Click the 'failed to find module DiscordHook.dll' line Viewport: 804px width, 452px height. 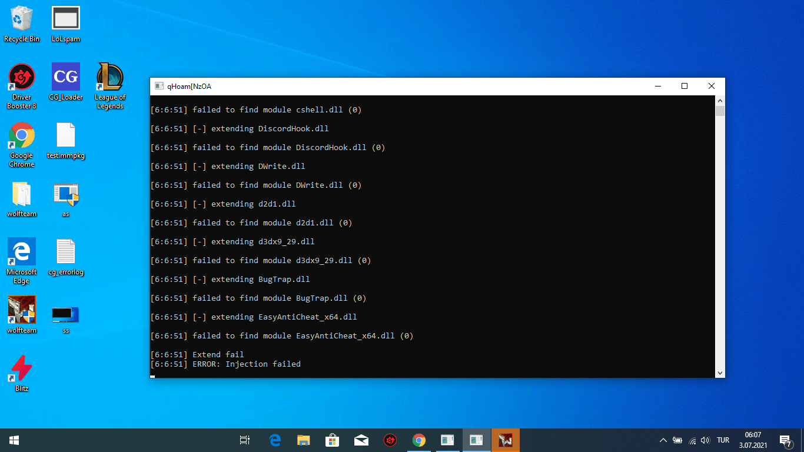[x=267, y=148]
